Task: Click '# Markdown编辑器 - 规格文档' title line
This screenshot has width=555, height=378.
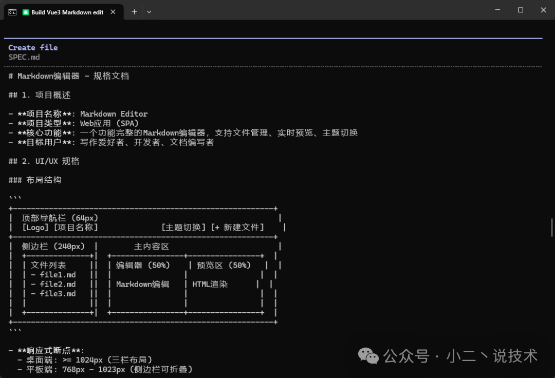Action: point(69,76)
